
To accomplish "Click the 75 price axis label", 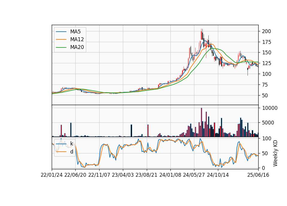I will [265, 85].
